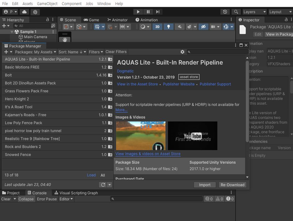293x221 pixels.
Task: Open the Layout dropdown
Action: click(280, 12)
